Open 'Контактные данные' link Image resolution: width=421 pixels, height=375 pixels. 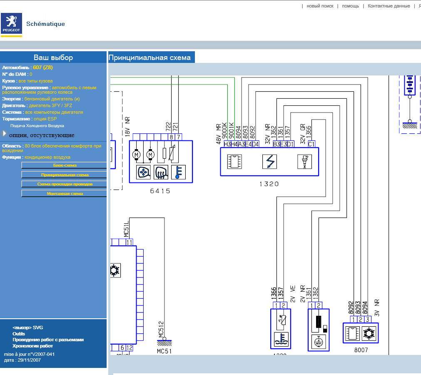[389, 6]
